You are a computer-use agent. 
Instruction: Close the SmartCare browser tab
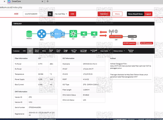coord(42,1)
